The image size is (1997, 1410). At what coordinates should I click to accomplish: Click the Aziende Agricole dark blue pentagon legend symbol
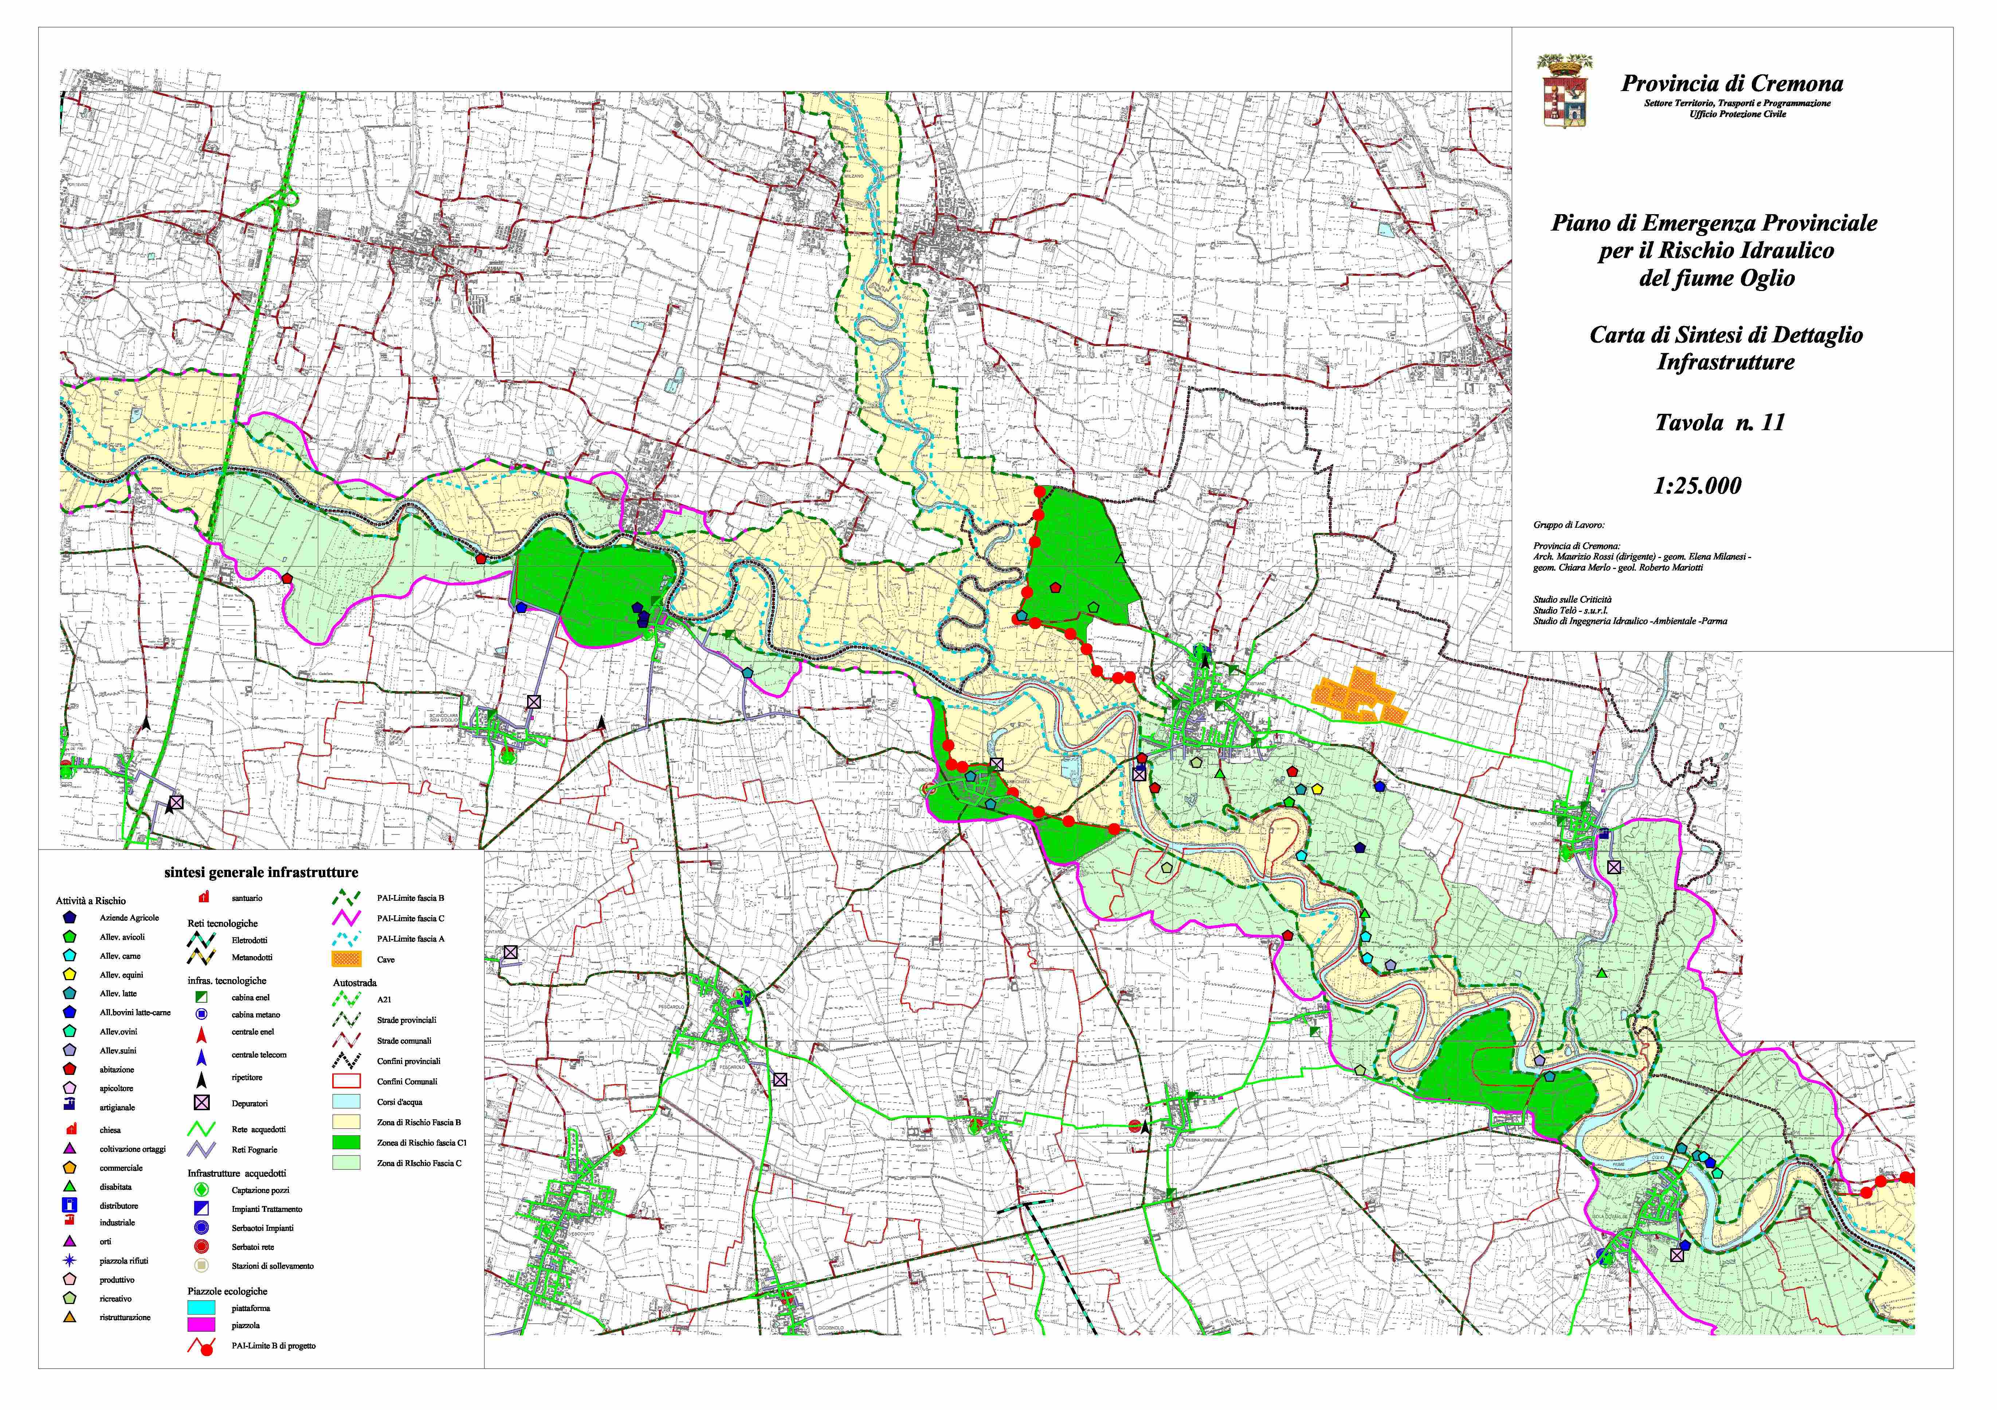(70, 918)
